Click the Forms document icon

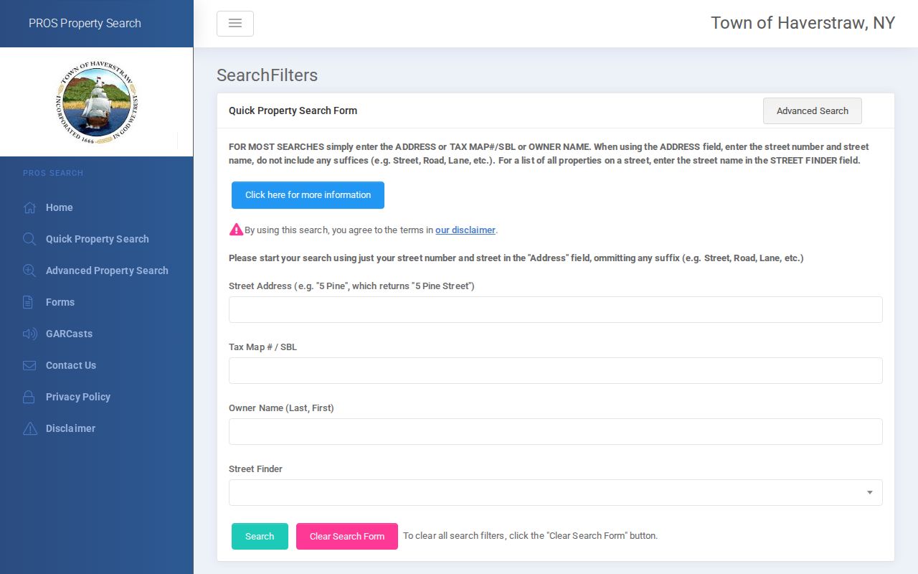[29, 302]
